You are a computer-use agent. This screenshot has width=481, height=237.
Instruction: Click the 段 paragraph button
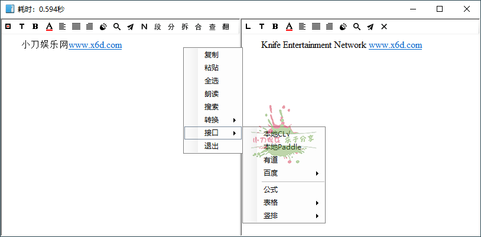point(158,26)
